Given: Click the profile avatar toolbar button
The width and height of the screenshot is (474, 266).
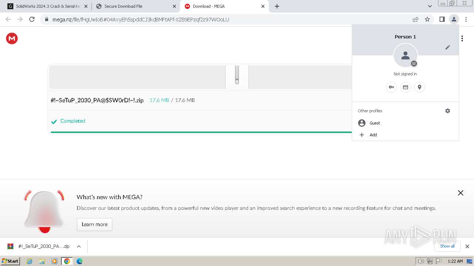Looking at the screenshot, I should pyautogui.click(x=454, y=19).
